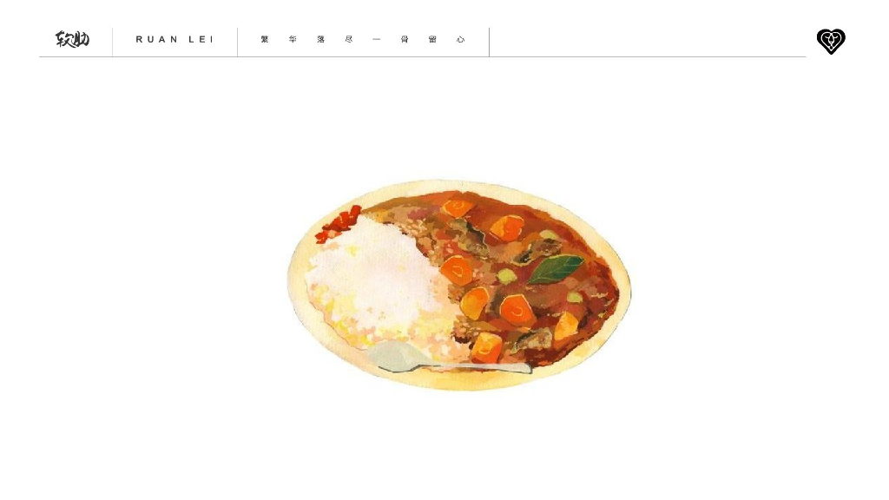Click the 落 character in the tagline
This screenshot has width=889, height=500.
click(x=321, y=39)
